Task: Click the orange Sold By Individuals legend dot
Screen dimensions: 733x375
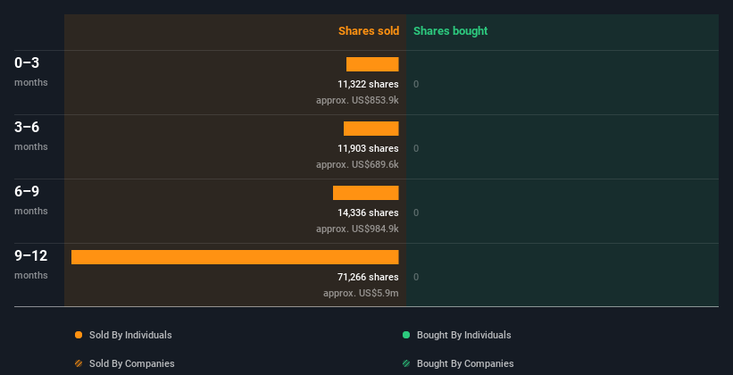Action: pyautogui.click(x=79, y=335)
